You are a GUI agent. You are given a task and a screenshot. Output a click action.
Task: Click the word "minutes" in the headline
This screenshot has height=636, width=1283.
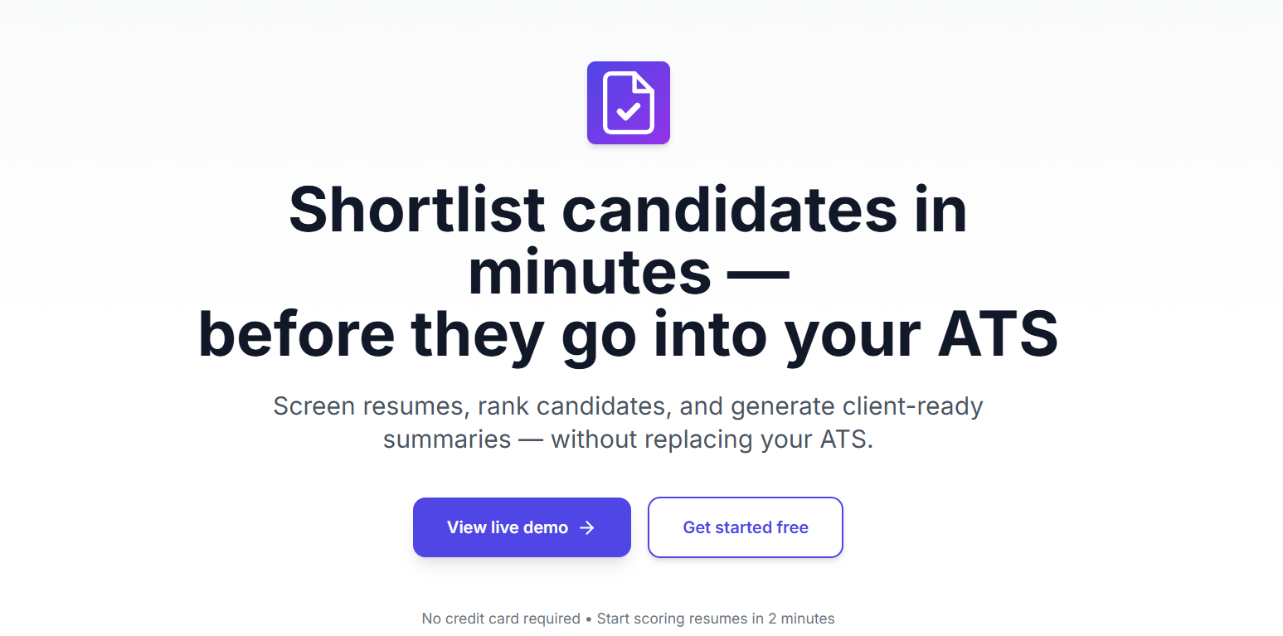(x=590, y=273)
